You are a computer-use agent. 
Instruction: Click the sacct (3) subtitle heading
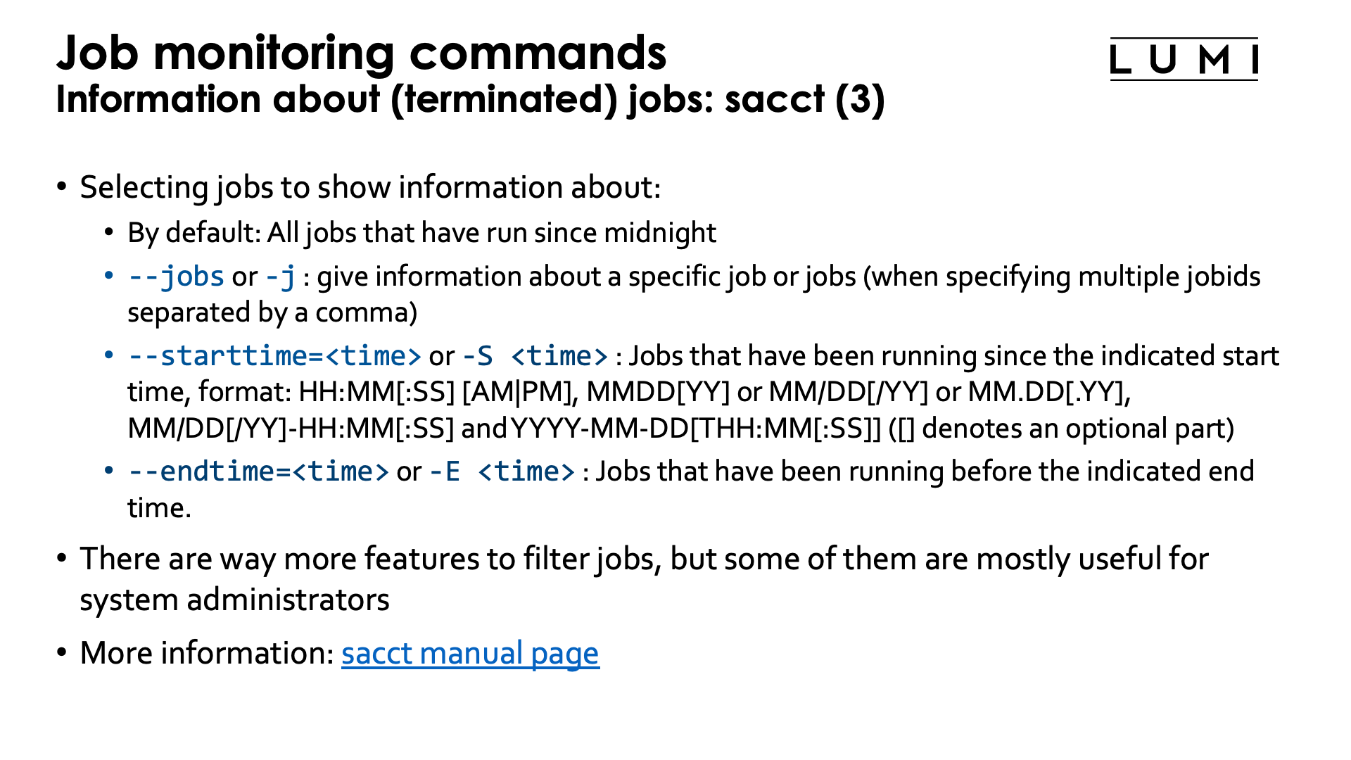click(x=470, y=99)
